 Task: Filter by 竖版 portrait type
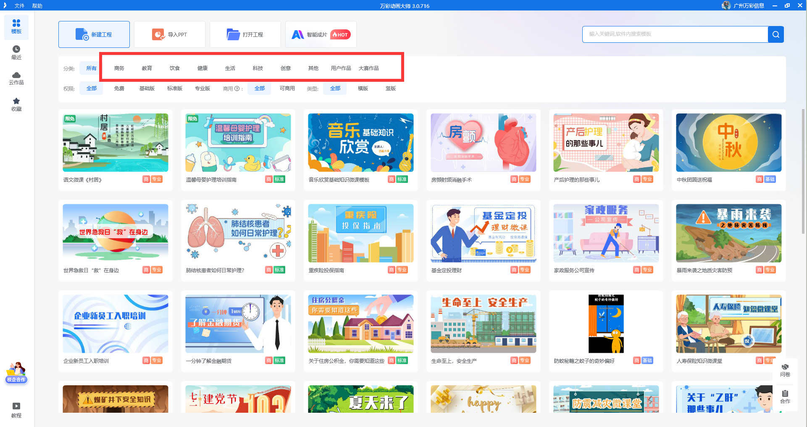pyautogui.click(x=391, y=89)
